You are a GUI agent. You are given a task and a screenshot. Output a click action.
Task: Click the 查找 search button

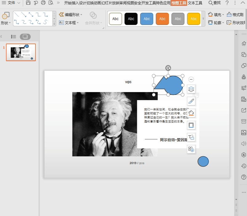(215, 3)
